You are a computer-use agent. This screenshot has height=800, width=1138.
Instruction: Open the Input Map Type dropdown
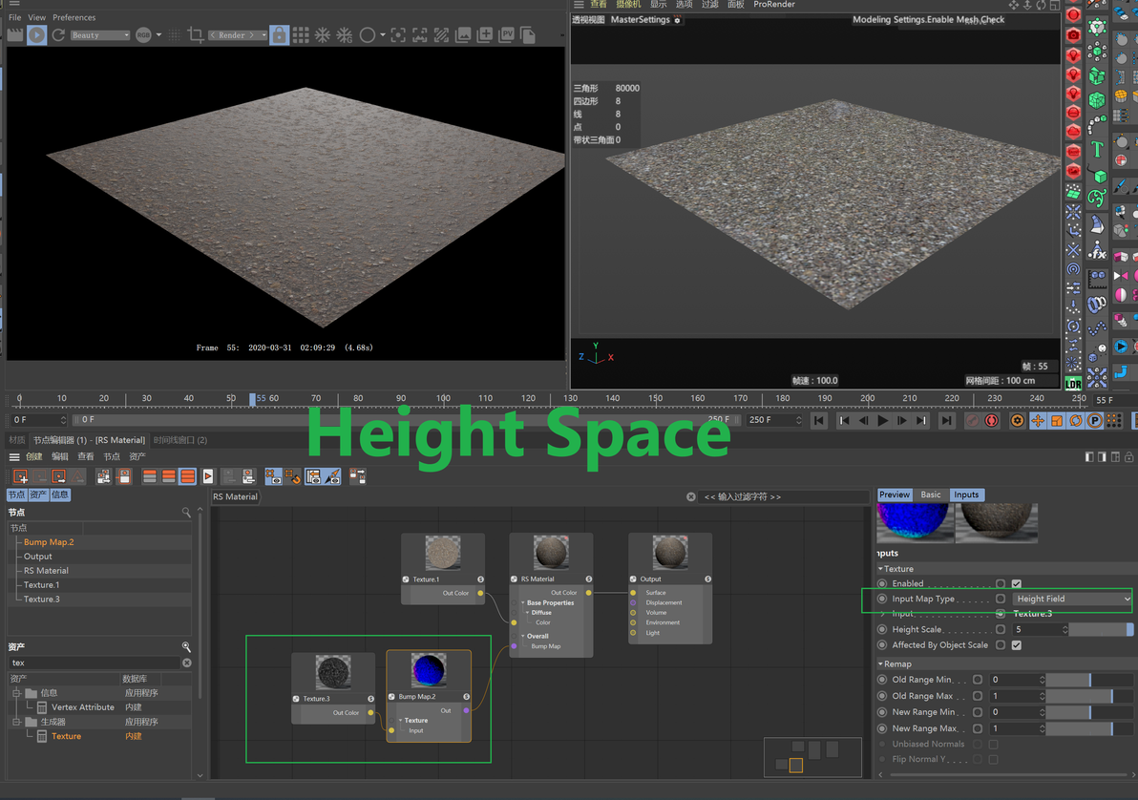1072,599
